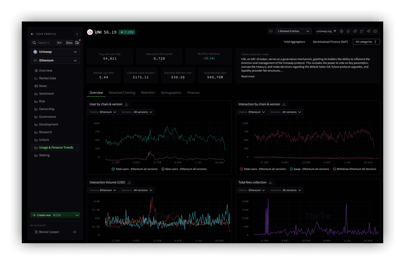Go back using the Coin Profile arrow
405x265 pixels.
pos(32,34)
